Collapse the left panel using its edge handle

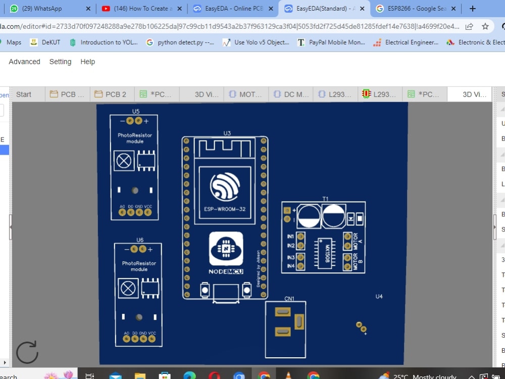click(11, 227)
